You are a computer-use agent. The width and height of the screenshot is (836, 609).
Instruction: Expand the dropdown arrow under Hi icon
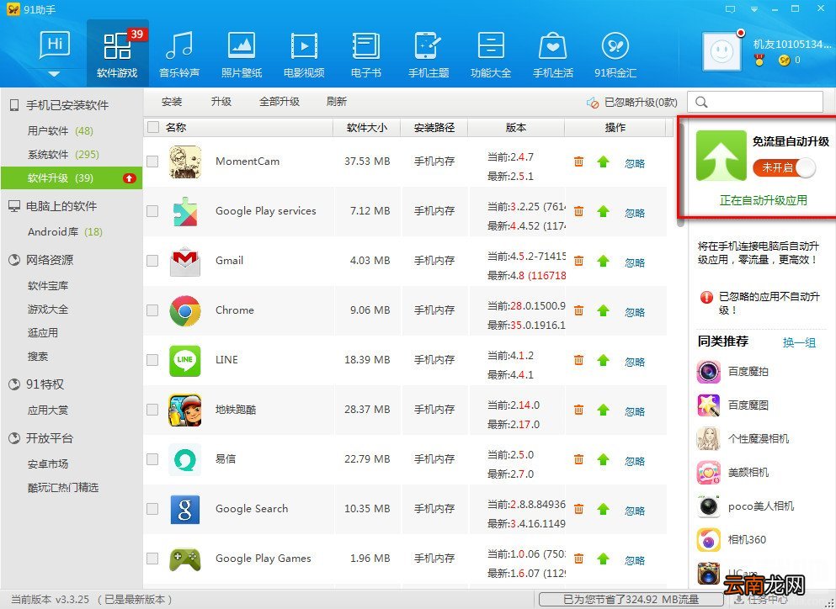[55, 74]
